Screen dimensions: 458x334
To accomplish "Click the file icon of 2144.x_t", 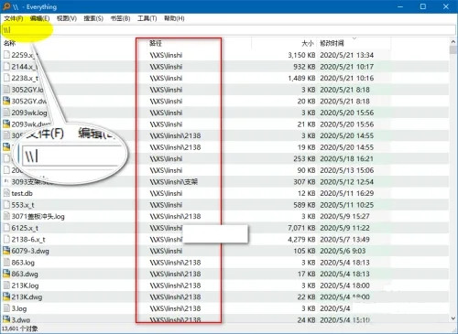I will tap(6, 67).
